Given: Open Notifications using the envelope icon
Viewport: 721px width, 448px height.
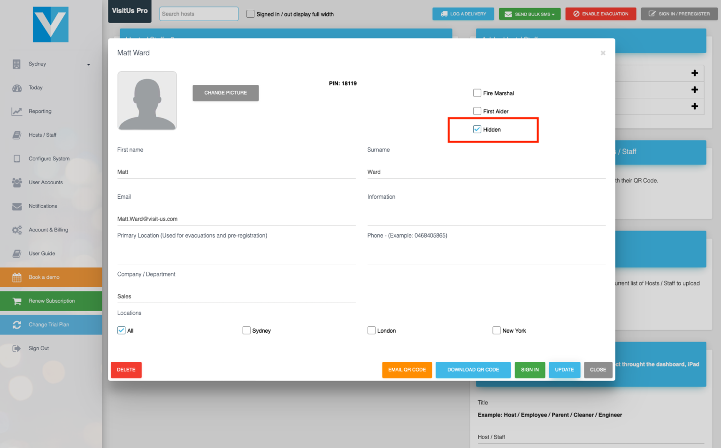Looking at the screenshot, I should [17, 206].
